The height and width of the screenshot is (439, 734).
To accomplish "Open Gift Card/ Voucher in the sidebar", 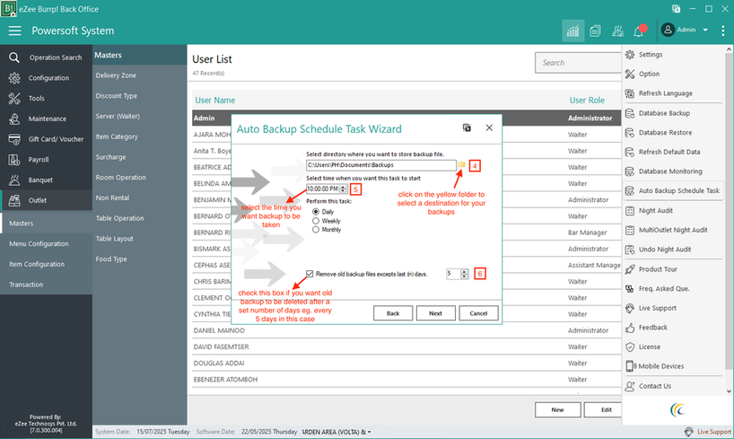I will pyautogui.click(x=56, y=139).
